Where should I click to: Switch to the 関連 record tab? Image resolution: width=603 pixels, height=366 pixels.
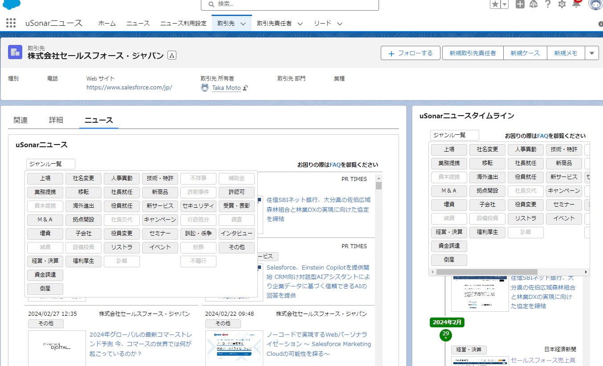click(20, 120)
